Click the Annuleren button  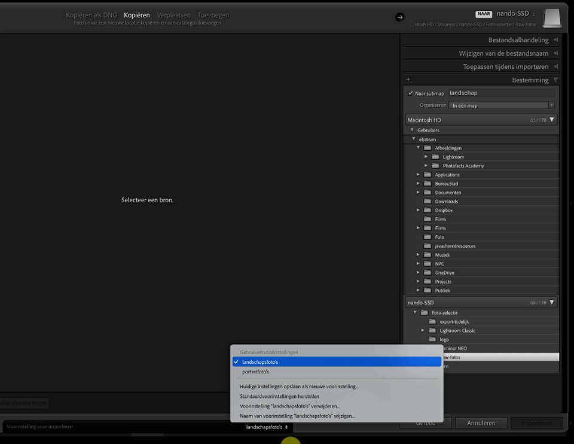pos(481,423)
